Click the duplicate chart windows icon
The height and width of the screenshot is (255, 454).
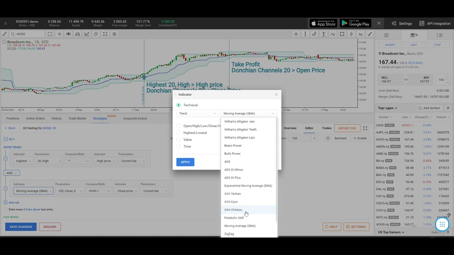click(96, 34)
